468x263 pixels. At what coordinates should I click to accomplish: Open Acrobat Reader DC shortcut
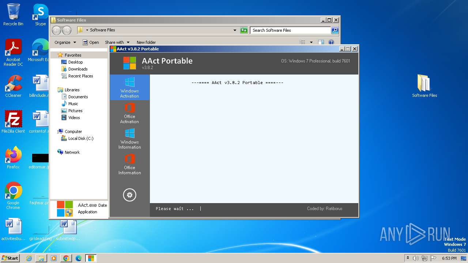pos(13,53)
